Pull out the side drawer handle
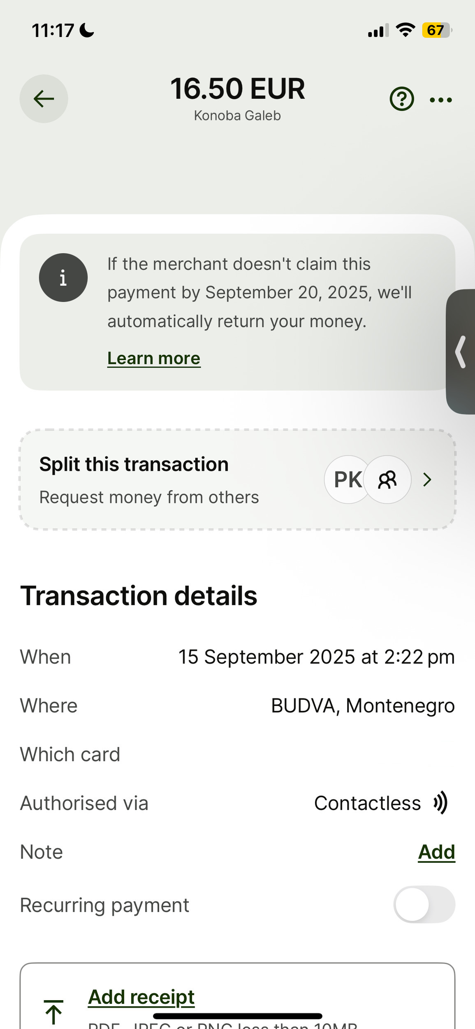Image resolution: width=475 pixels, height=1029 pixels. tap(461, 352)
